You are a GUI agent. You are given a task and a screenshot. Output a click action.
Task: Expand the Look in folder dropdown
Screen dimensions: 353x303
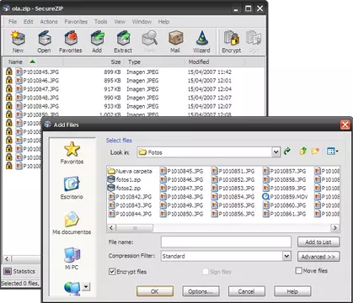point(275,152)
